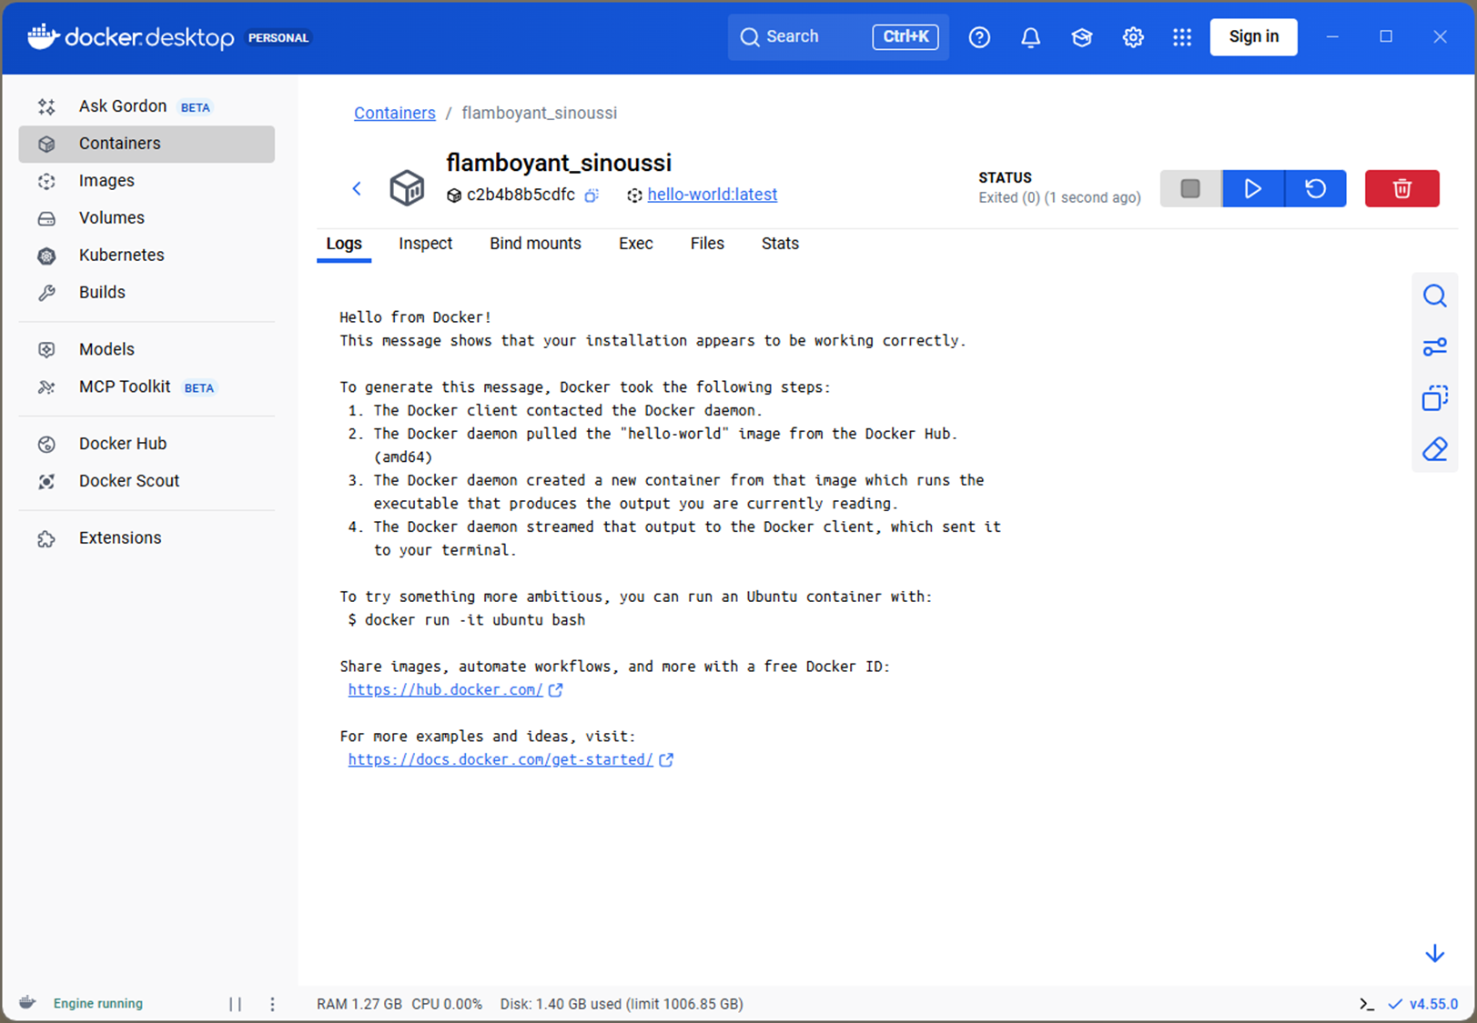Click the PERSONAL plan badge
Viewport: 1477px width, 1023px height.
tap(278, 38)
